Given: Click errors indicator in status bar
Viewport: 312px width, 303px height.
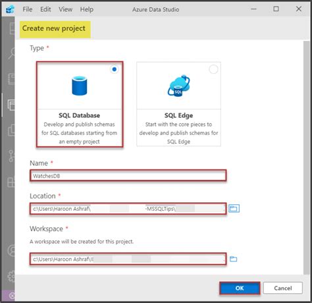Looking at the screenshot, I should [12, 296].
